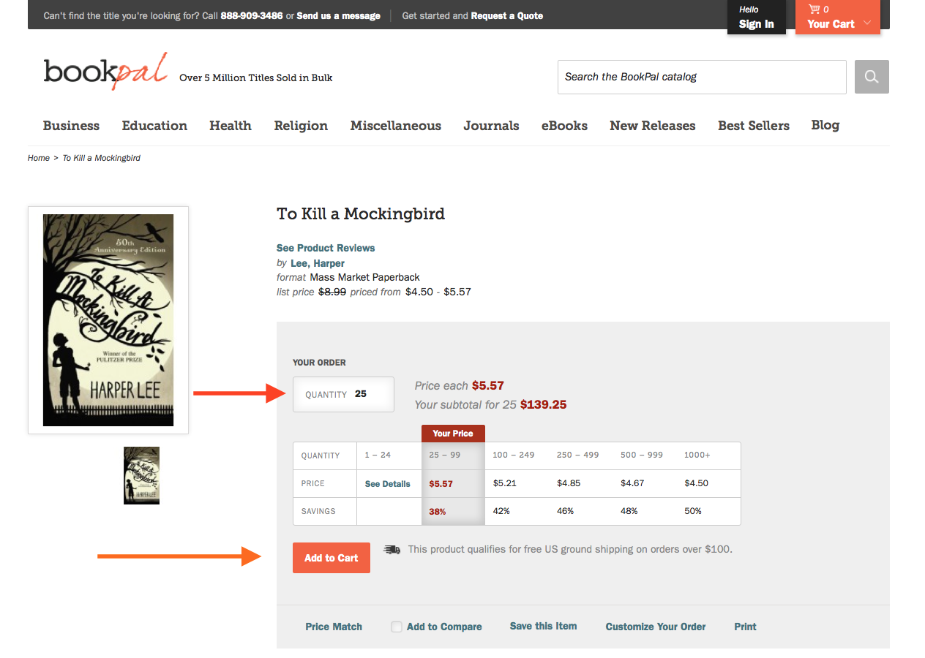Click the large book cover image

pyautogui.click(x=108, y=320)
